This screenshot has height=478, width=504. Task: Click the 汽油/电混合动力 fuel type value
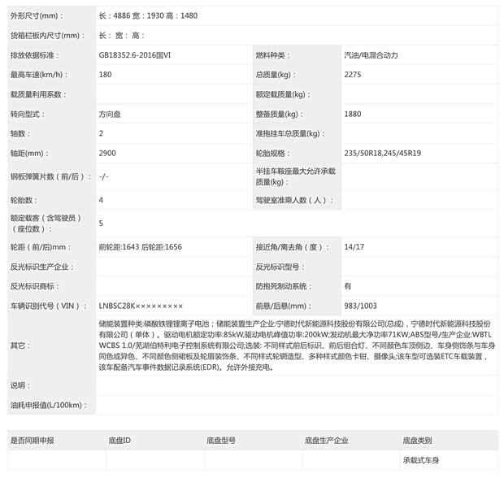pyautogui.click(x=371, y=55)
